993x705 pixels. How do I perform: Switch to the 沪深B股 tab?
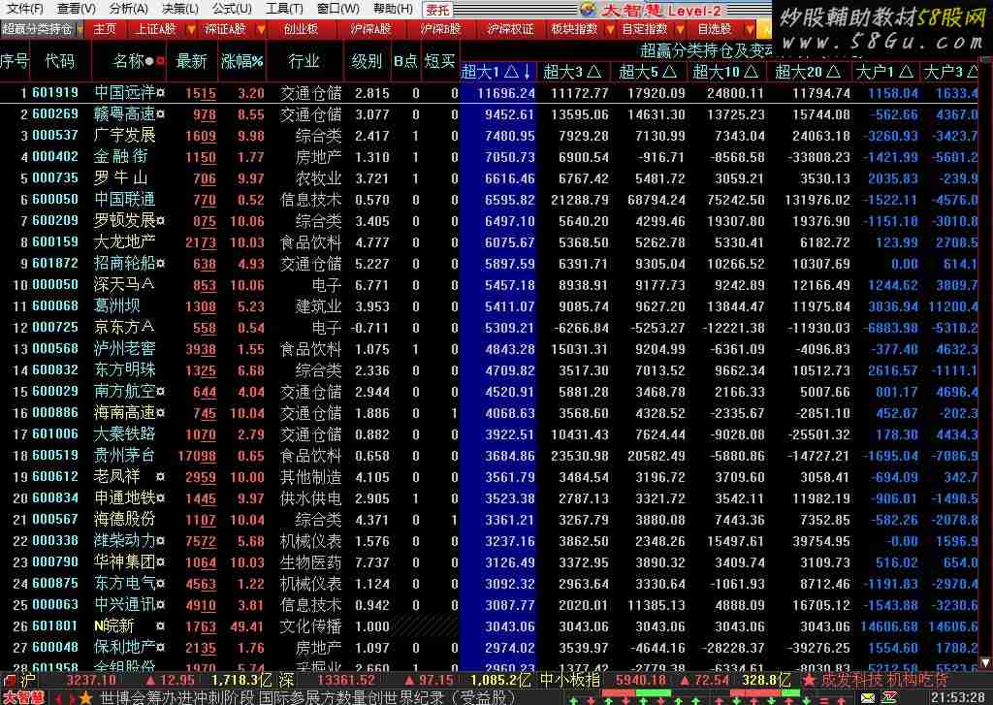(441, 29)
